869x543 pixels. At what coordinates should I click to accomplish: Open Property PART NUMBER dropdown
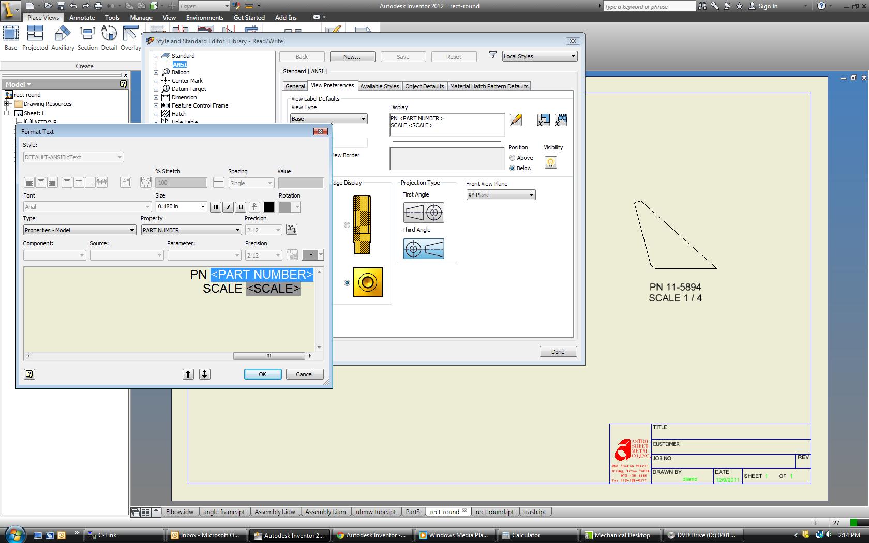[191, 230]
